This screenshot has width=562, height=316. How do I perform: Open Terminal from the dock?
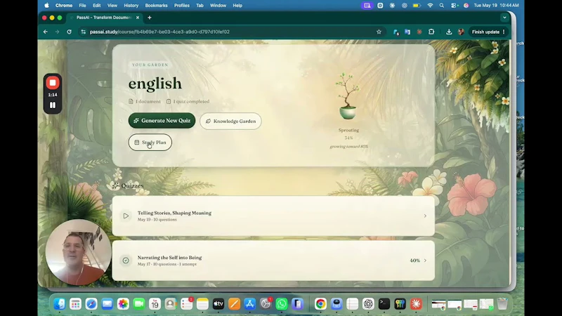point(384,304)
